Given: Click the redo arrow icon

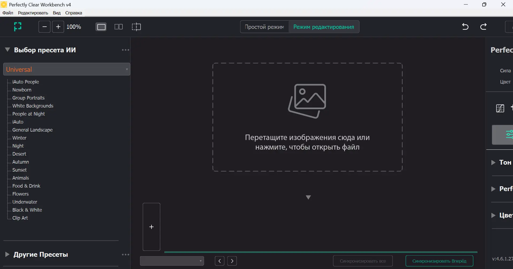Looking at the screenshot, I should tap(484, 26).
